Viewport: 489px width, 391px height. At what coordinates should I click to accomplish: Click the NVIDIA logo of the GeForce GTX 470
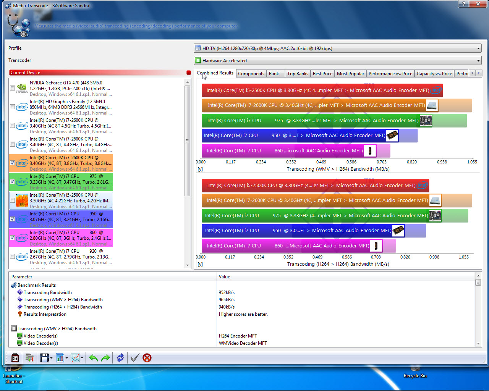[x=22, y=88]
